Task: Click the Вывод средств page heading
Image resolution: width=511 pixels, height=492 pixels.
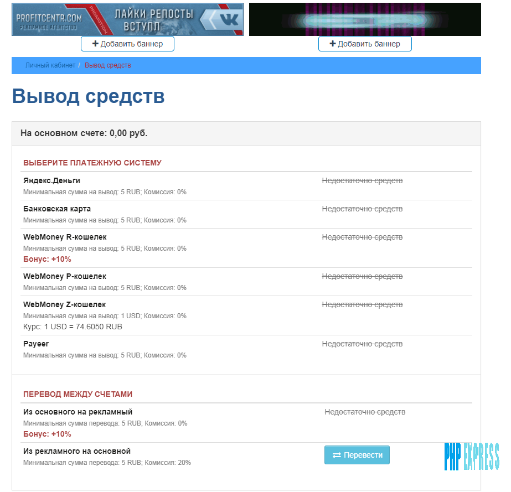Action: (89, 96)
